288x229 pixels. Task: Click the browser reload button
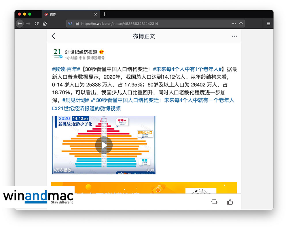pyautogui.click(x=37, y=24)
